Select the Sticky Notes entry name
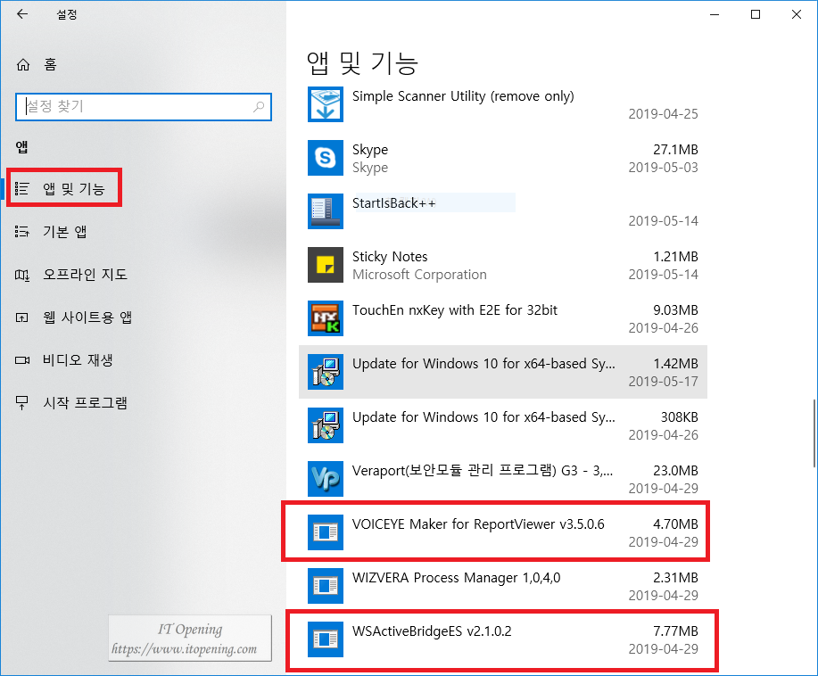The width and height of the screenshot is (818, 676). click(390, 257)
